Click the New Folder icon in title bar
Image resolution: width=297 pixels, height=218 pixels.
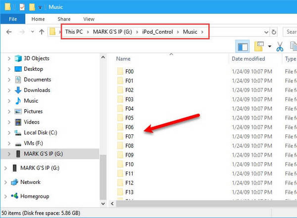[32, 7]
